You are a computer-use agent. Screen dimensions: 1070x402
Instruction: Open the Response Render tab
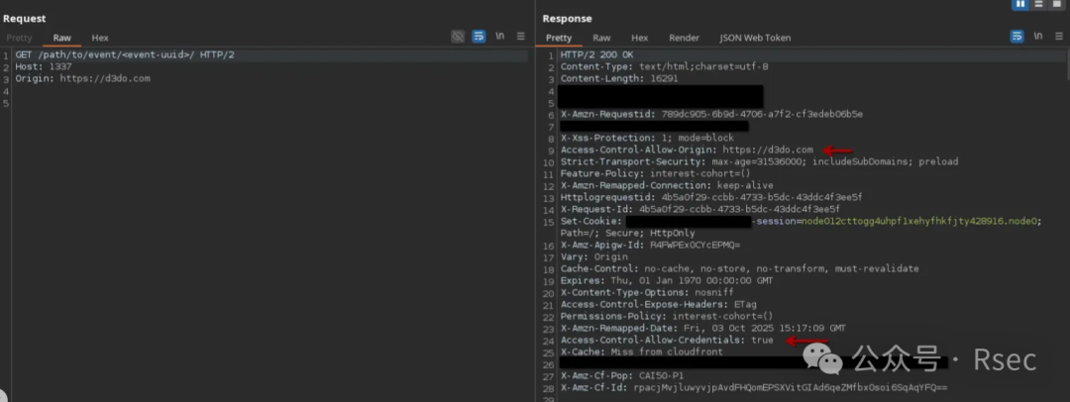pos(684,38)
